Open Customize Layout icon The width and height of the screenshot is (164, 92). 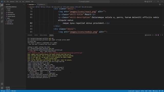coord(151,2)
